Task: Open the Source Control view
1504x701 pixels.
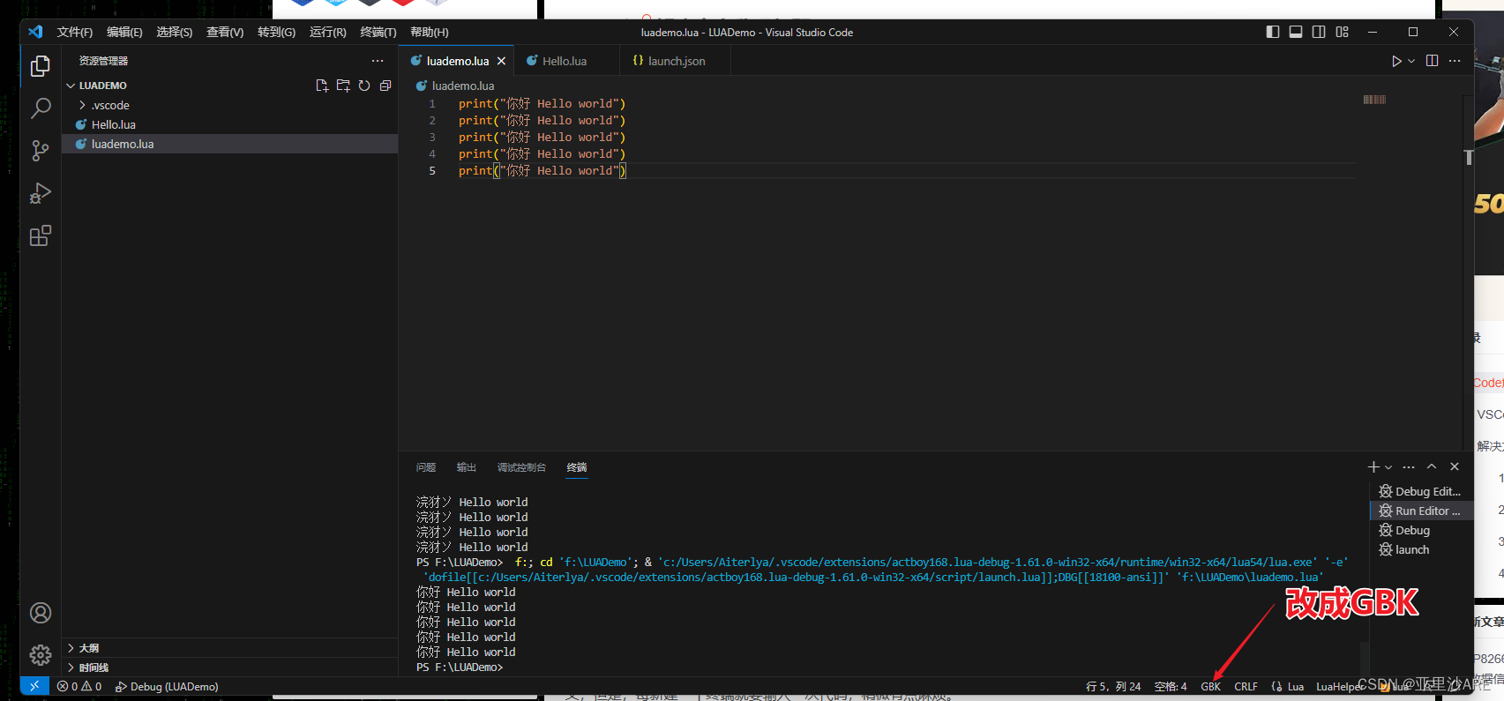Action: [41, 151]
